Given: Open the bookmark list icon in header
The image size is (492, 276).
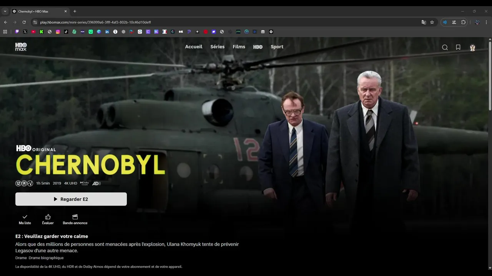Looking at the screenshot, I should 458,47.
